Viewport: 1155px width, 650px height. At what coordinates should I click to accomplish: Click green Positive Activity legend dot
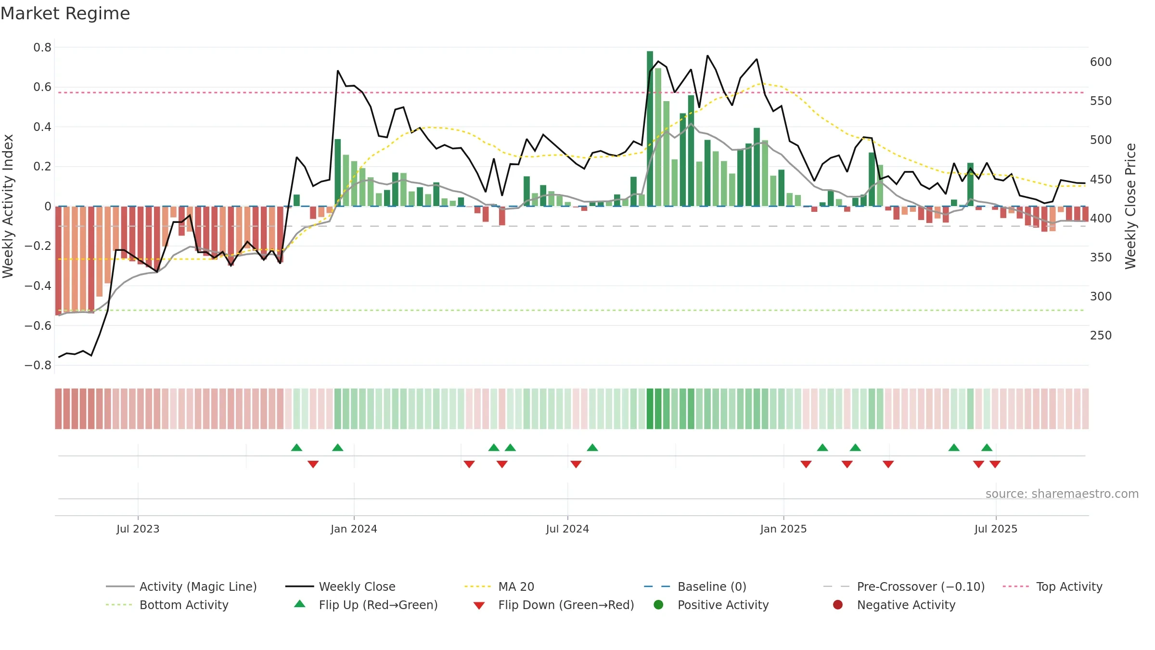click(x=658, y=605)
